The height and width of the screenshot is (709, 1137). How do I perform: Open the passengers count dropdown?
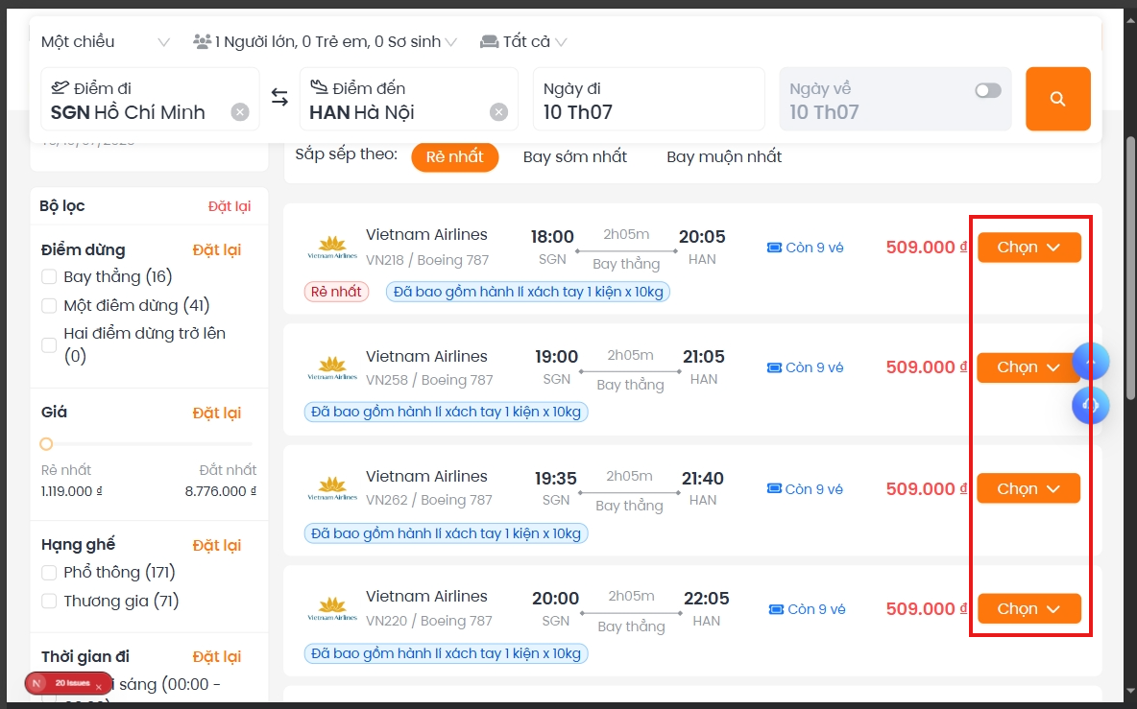[x=326, y=42]
